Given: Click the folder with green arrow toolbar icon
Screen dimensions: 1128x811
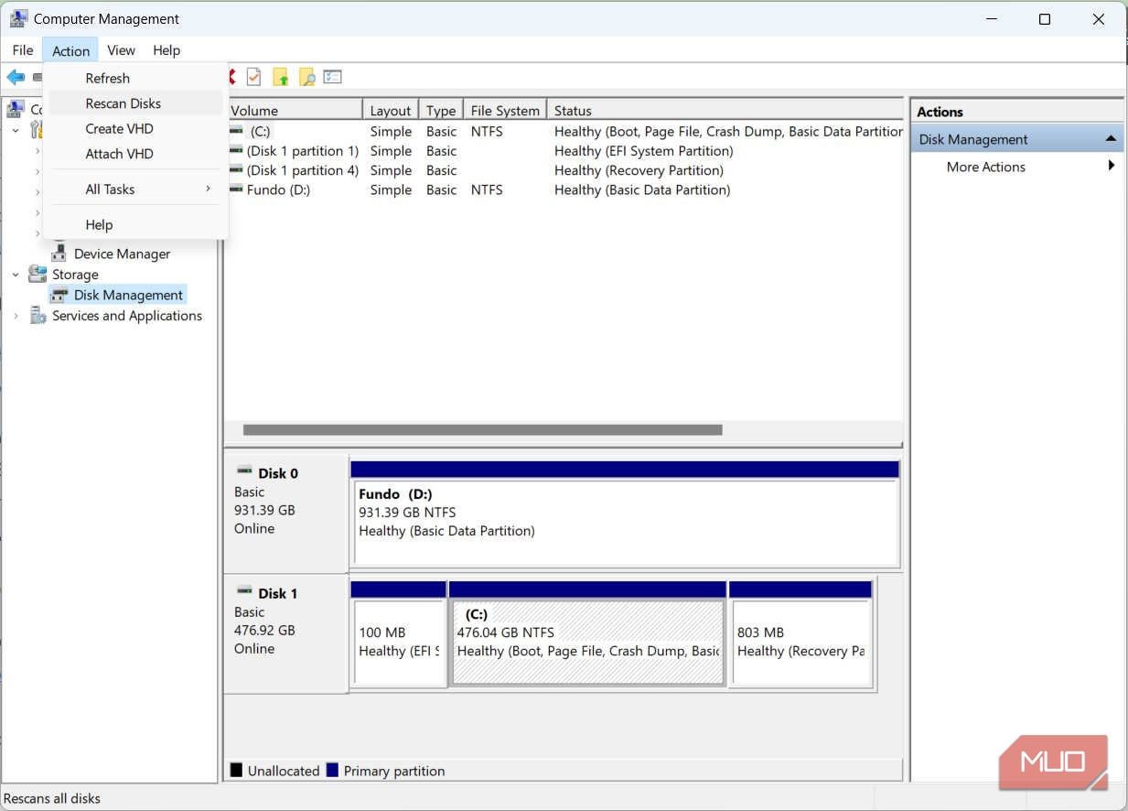Looking at the screenshot, I should click(281, 78).
